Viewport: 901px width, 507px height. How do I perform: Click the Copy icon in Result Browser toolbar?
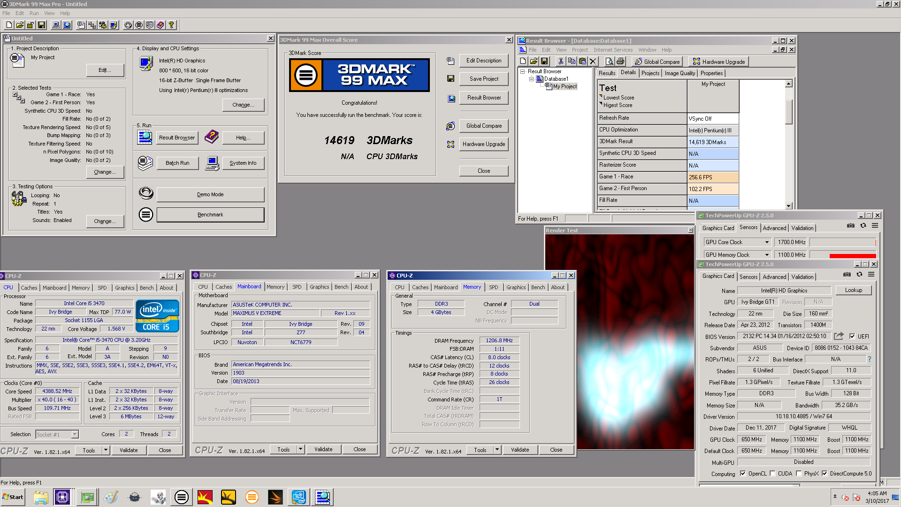[x=571, y=61]
